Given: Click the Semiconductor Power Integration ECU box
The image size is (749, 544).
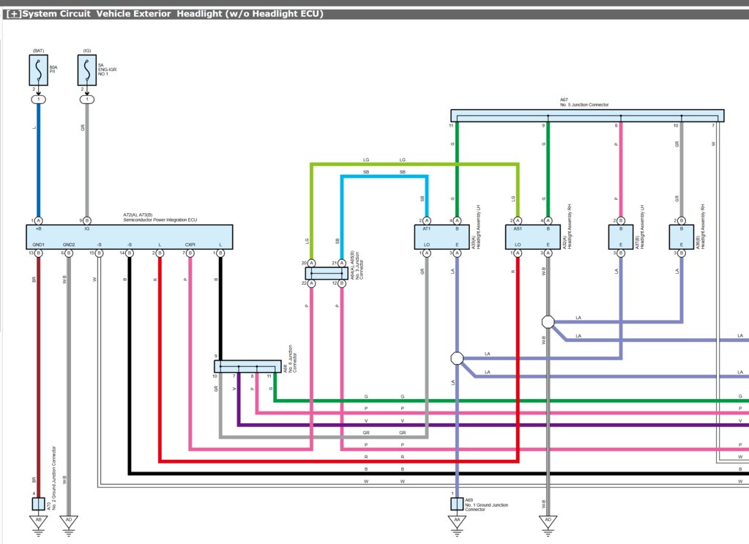Looking at the screenshot, I should click(x=130, y=237).
